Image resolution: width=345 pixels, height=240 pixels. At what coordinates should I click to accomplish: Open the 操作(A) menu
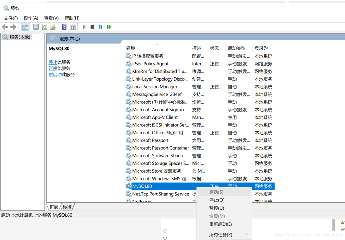[x=31, y=18]
